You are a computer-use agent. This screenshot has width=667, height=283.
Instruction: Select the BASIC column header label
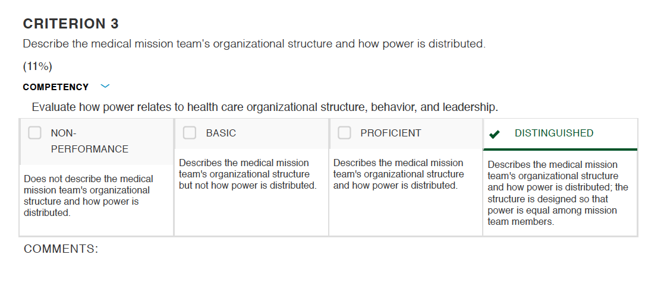(x=221, y=133)
